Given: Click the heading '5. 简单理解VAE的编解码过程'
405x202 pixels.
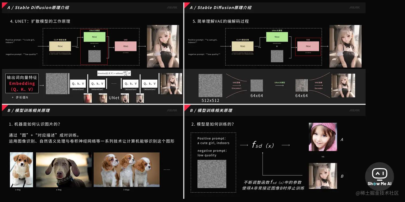Looking at the screenshot, I should tap(221, 21).
